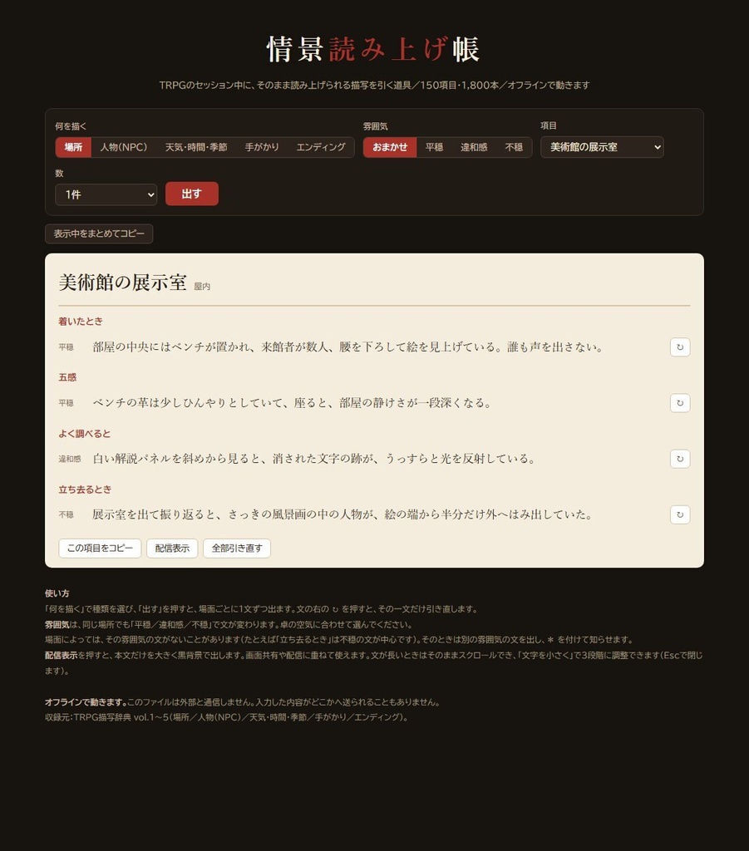This screenshot has height=851, width=749.
Task: Click the sentence starting 展示室を出て振り返ると
Action: pyautogui.click(x=342, y=514)
